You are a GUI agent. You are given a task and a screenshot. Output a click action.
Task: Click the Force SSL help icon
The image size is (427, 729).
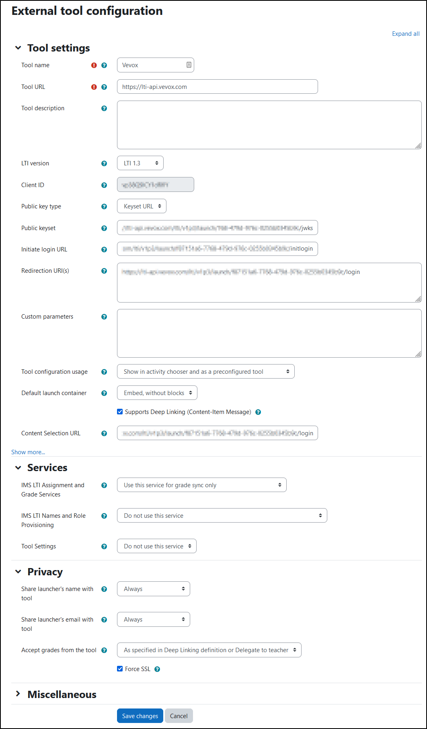(x=157, y=669)
